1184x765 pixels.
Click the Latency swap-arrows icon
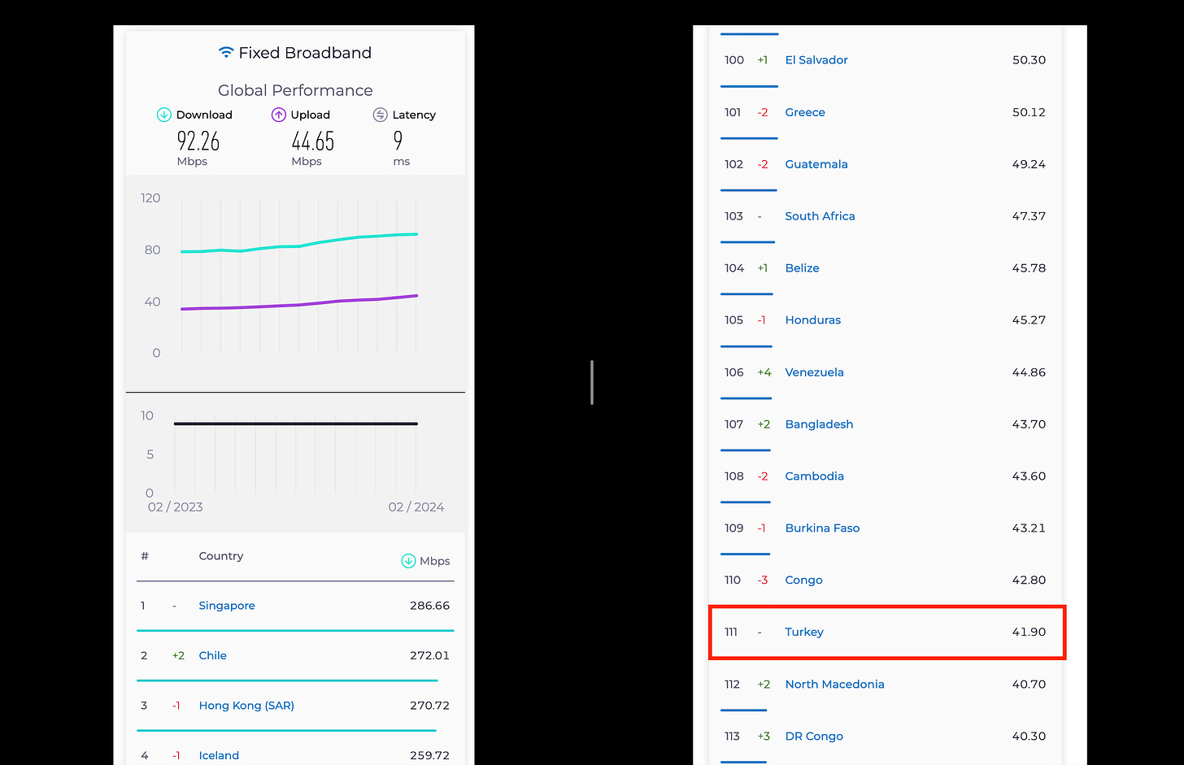[380, 115]
